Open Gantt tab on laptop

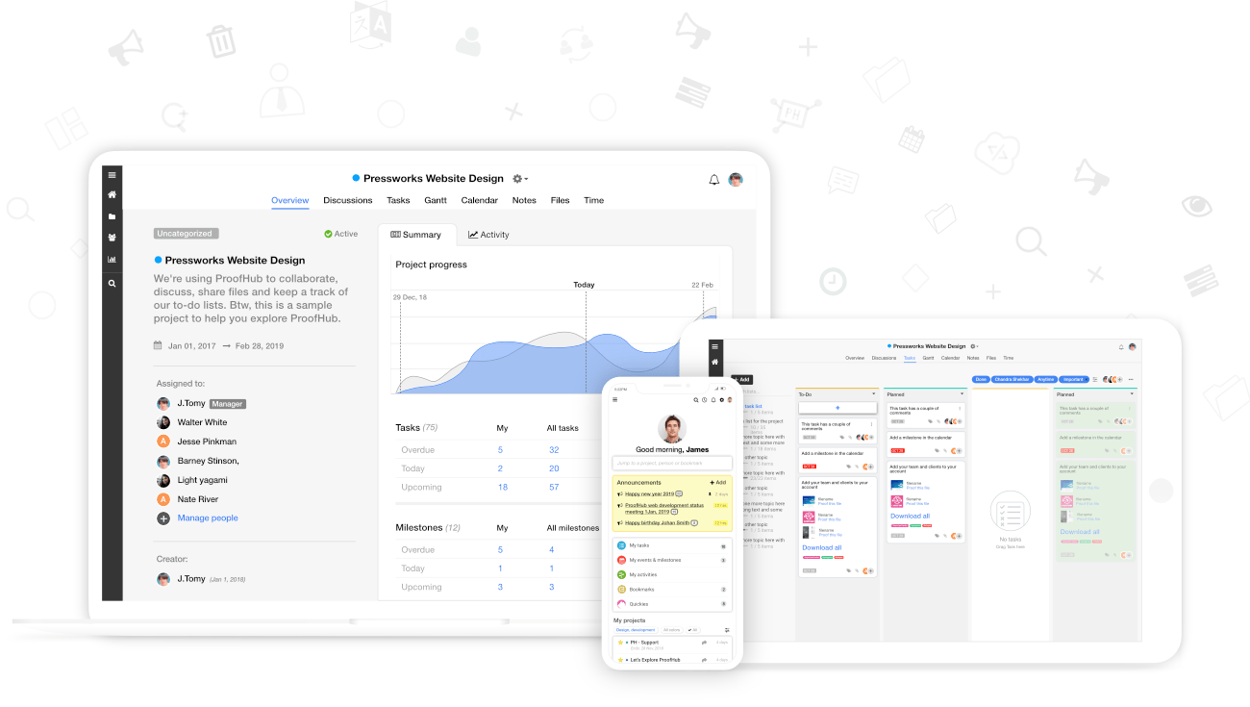pos(436,200)
